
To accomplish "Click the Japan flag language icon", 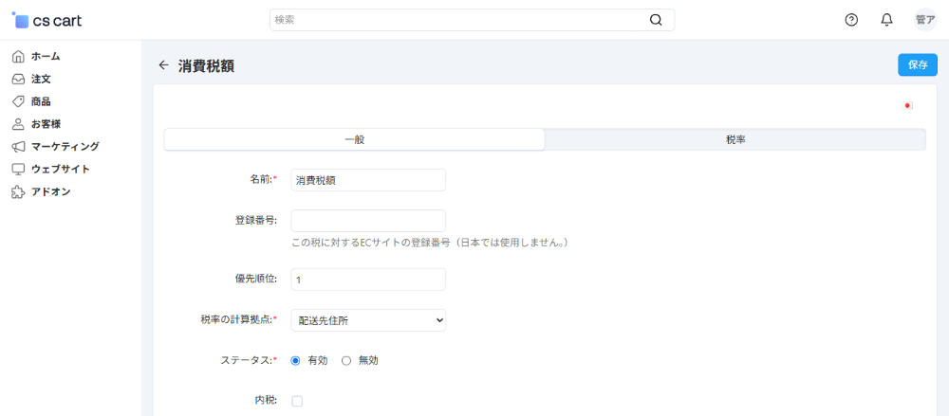I will pos(907,106).
